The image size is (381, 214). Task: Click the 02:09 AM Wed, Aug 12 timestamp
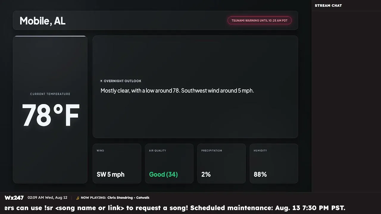pos(47,198)
